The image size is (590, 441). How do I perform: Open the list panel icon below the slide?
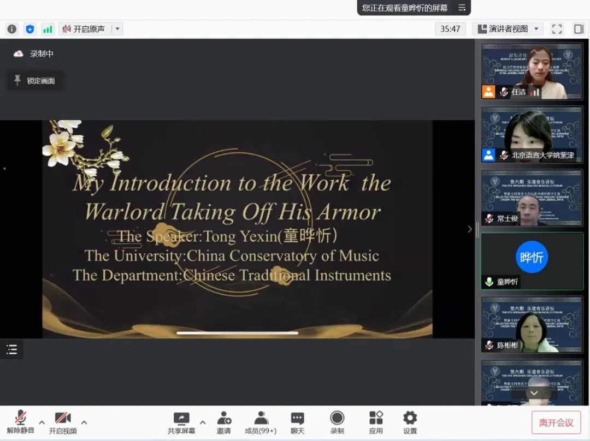[x=11, y=350]
